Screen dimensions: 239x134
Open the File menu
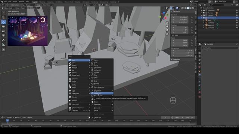pyautogui.click(x=6, y=1)
